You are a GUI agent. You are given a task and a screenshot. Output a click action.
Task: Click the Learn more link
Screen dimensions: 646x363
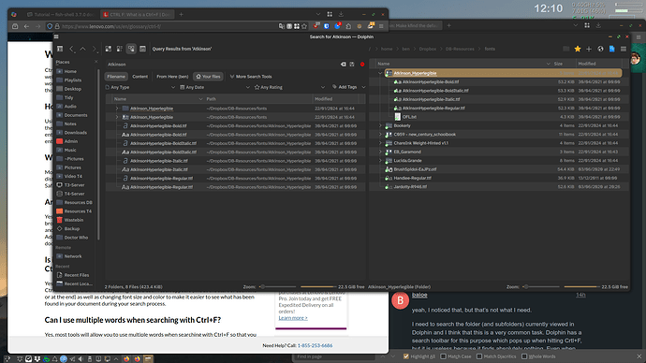(293, 318)
